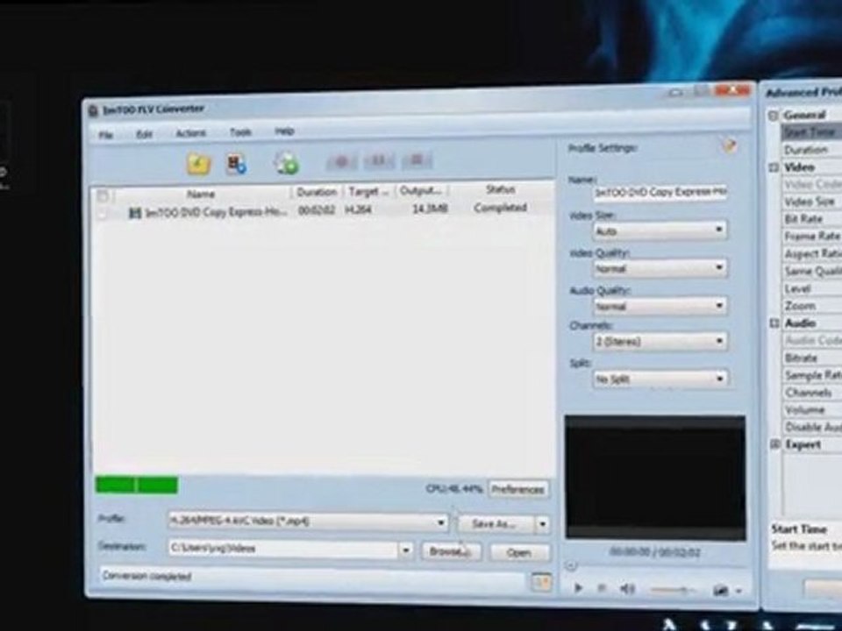The image size is (842, 631).
Task: Open the Actions menu
Action: [x=190, y=132]
